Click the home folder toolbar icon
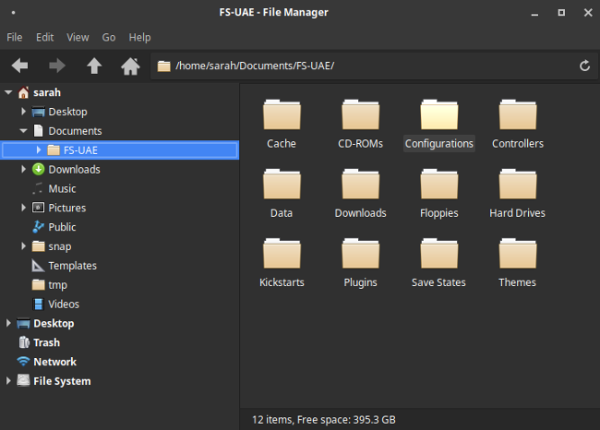Screen dimensions: 600x430 130,66
